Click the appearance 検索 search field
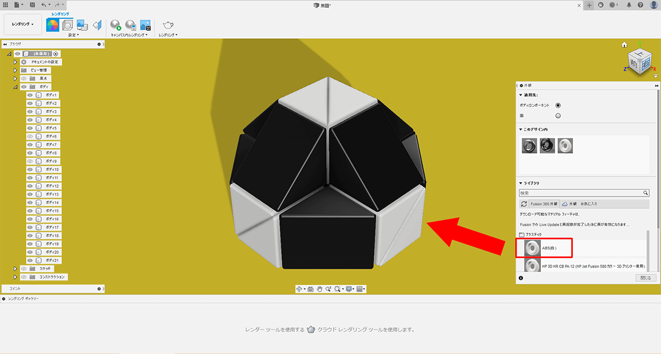The height and width of the screenshot is (354, 661). point(584,193)
